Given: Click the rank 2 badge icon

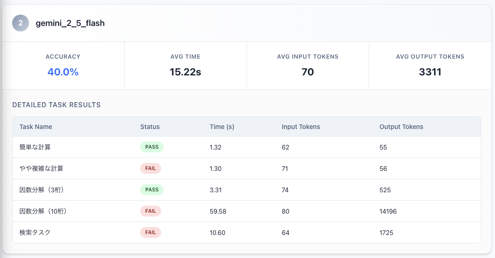Looking at the screenshot, I should coord(21,23).
